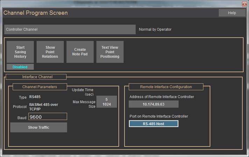Click the Baud rate 9600 field

48,117
